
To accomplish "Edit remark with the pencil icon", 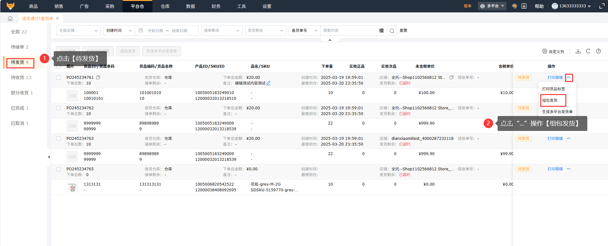I will click(269, 83).
